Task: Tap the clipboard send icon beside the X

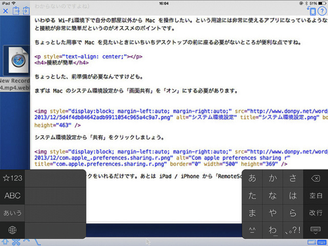Action: [16, 10]
